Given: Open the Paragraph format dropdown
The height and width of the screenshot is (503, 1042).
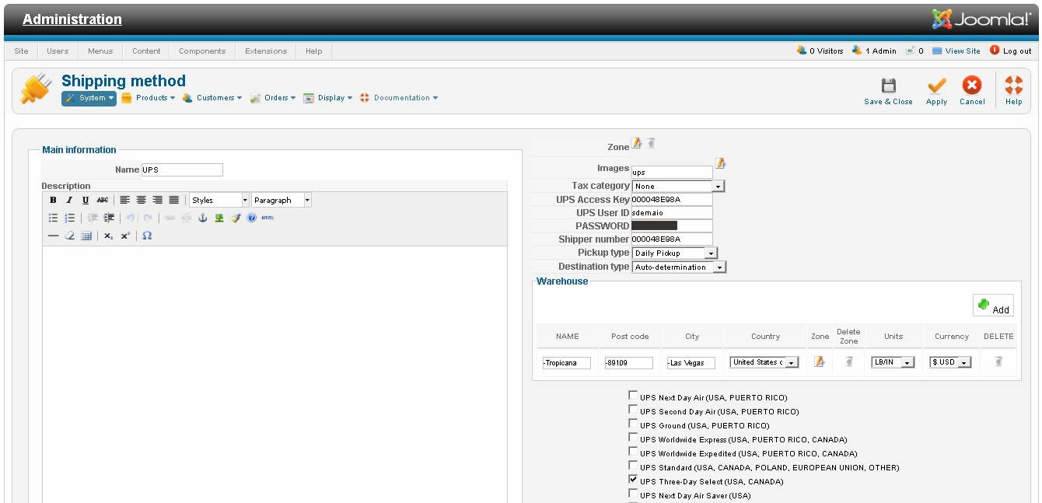Looking at the screenshot, I should 281,200.
